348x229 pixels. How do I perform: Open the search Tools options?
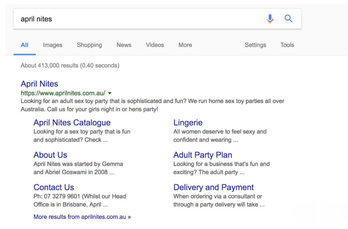[x=287, y=45]
